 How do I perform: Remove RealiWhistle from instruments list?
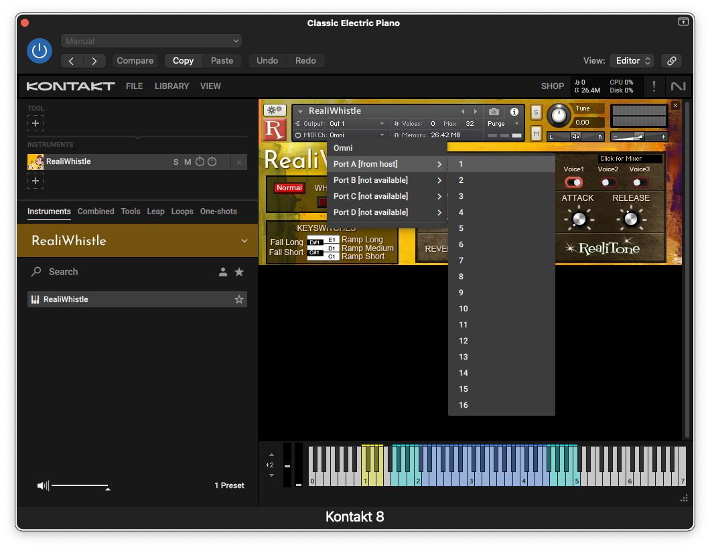[x=239, y=162]
